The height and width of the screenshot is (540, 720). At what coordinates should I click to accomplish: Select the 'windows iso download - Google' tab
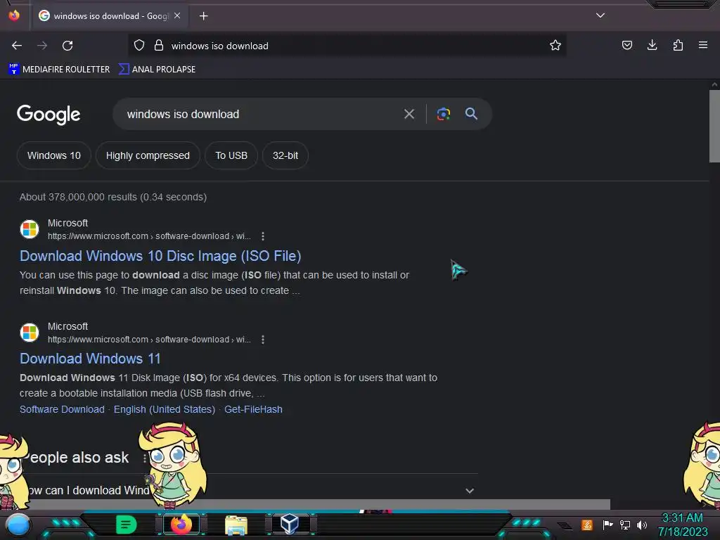coord(109,16)
